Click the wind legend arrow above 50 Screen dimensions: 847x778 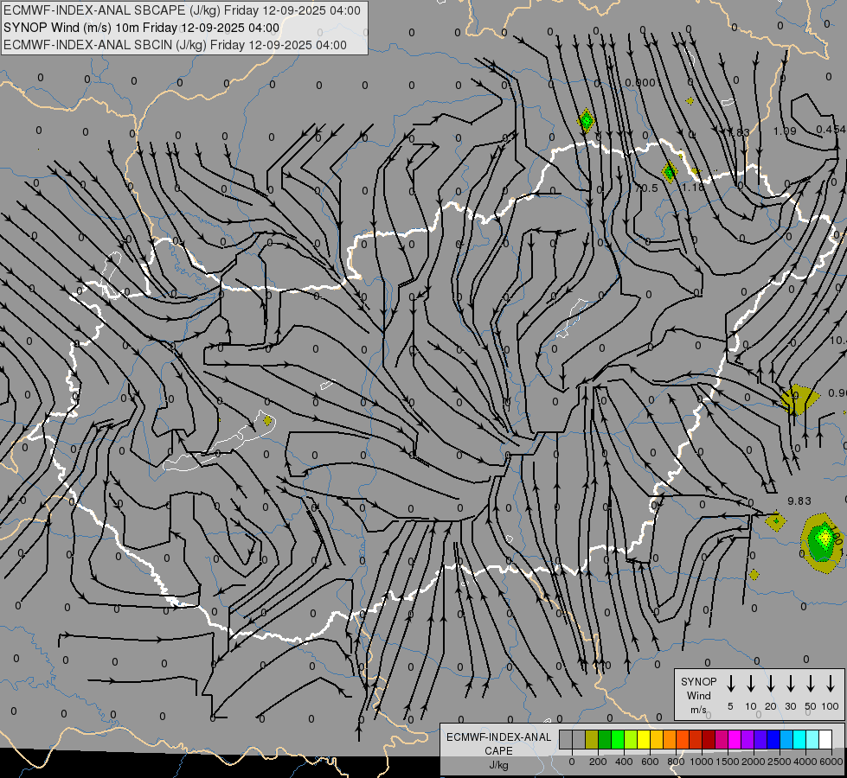pyautogui.click(x=811, y=684)
